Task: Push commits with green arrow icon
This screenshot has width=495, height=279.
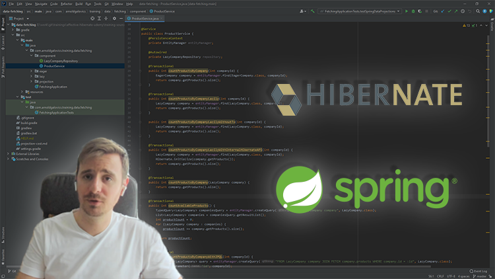Action: 456,11
